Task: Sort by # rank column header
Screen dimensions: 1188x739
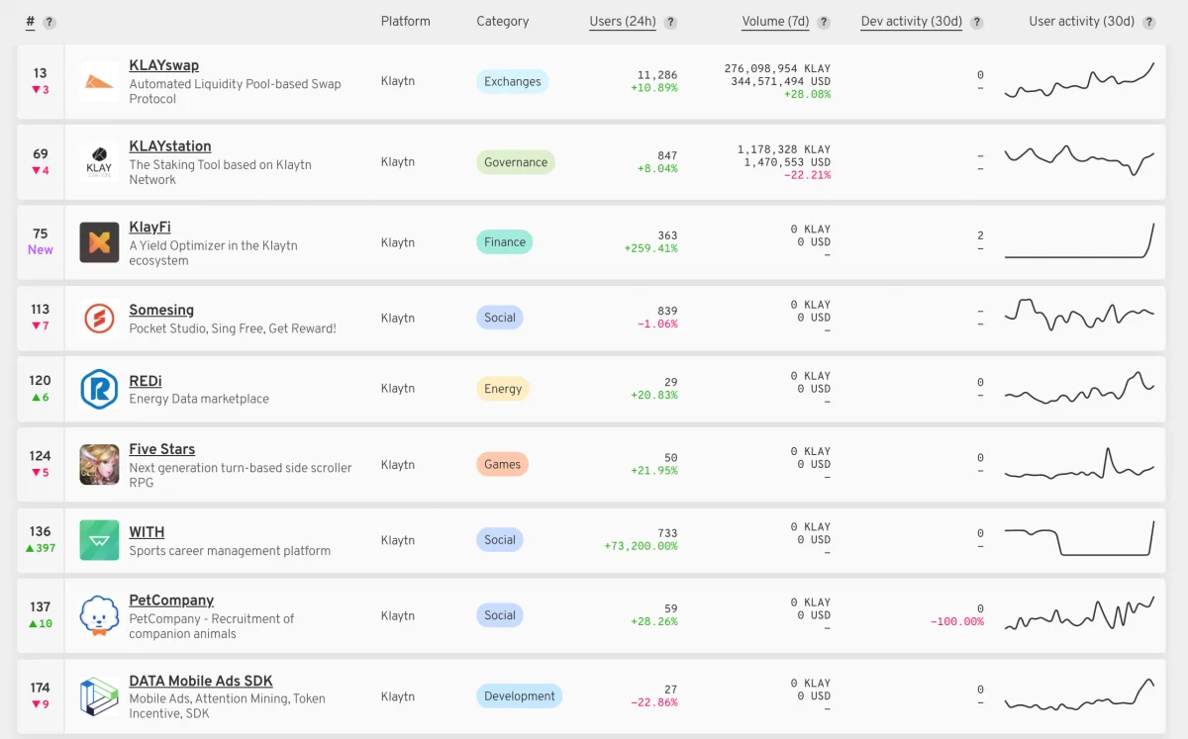Action: tap(31, 21)
